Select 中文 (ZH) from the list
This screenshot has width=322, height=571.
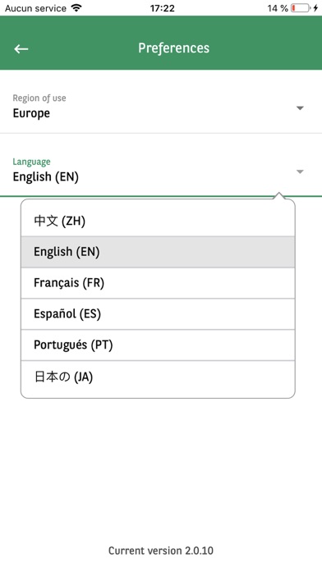[x=158, y=221]
